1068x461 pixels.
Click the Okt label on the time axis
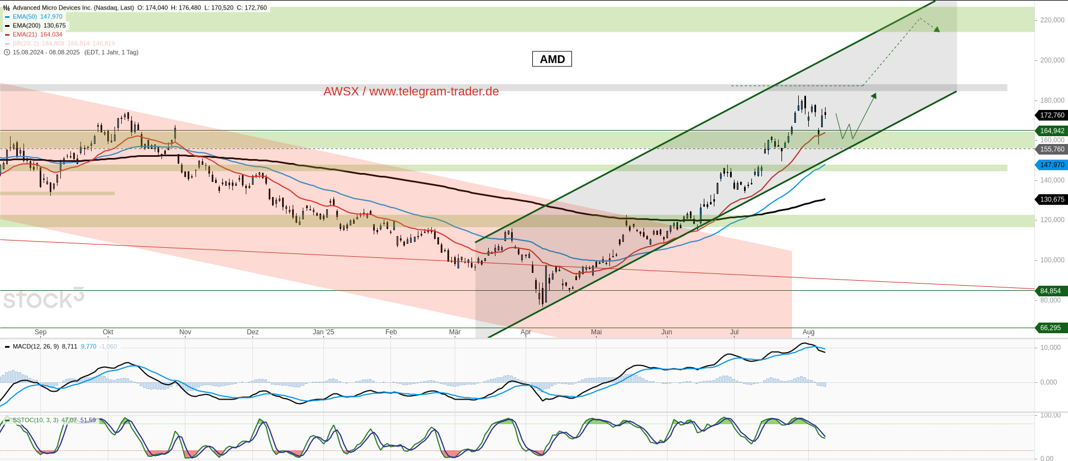(x=108, y=332)
